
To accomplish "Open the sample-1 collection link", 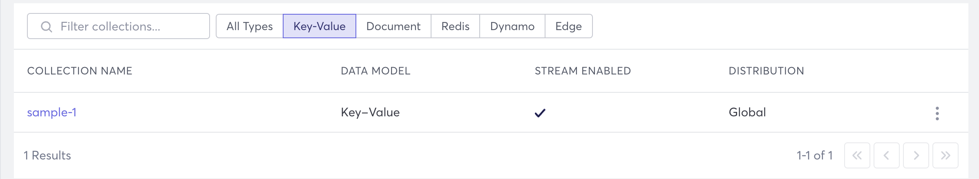I will tap(51, 112).
